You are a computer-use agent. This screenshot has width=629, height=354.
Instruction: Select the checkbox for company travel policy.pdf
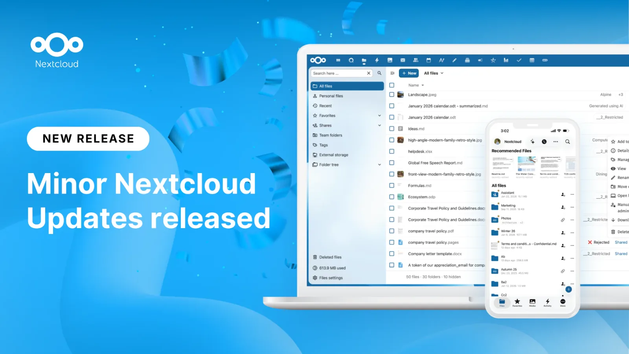point(392,231)
